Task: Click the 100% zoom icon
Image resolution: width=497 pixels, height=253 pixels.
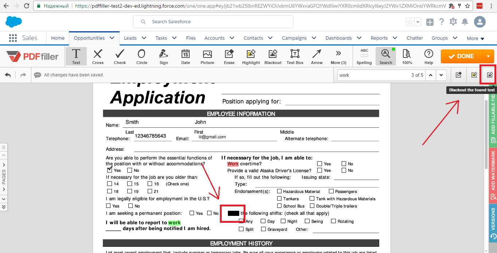Action: (x=407, y=56)
